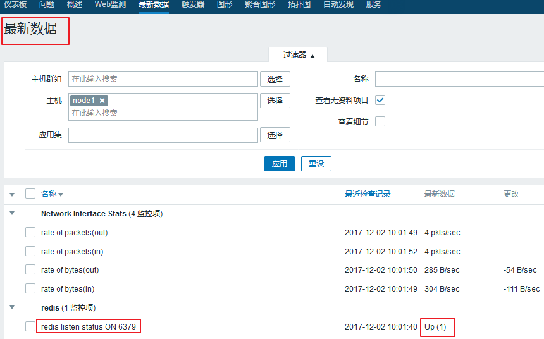The image size is (544, 339).
Task: Open the 图形 menu tab
Action: (x=225, y=4)
